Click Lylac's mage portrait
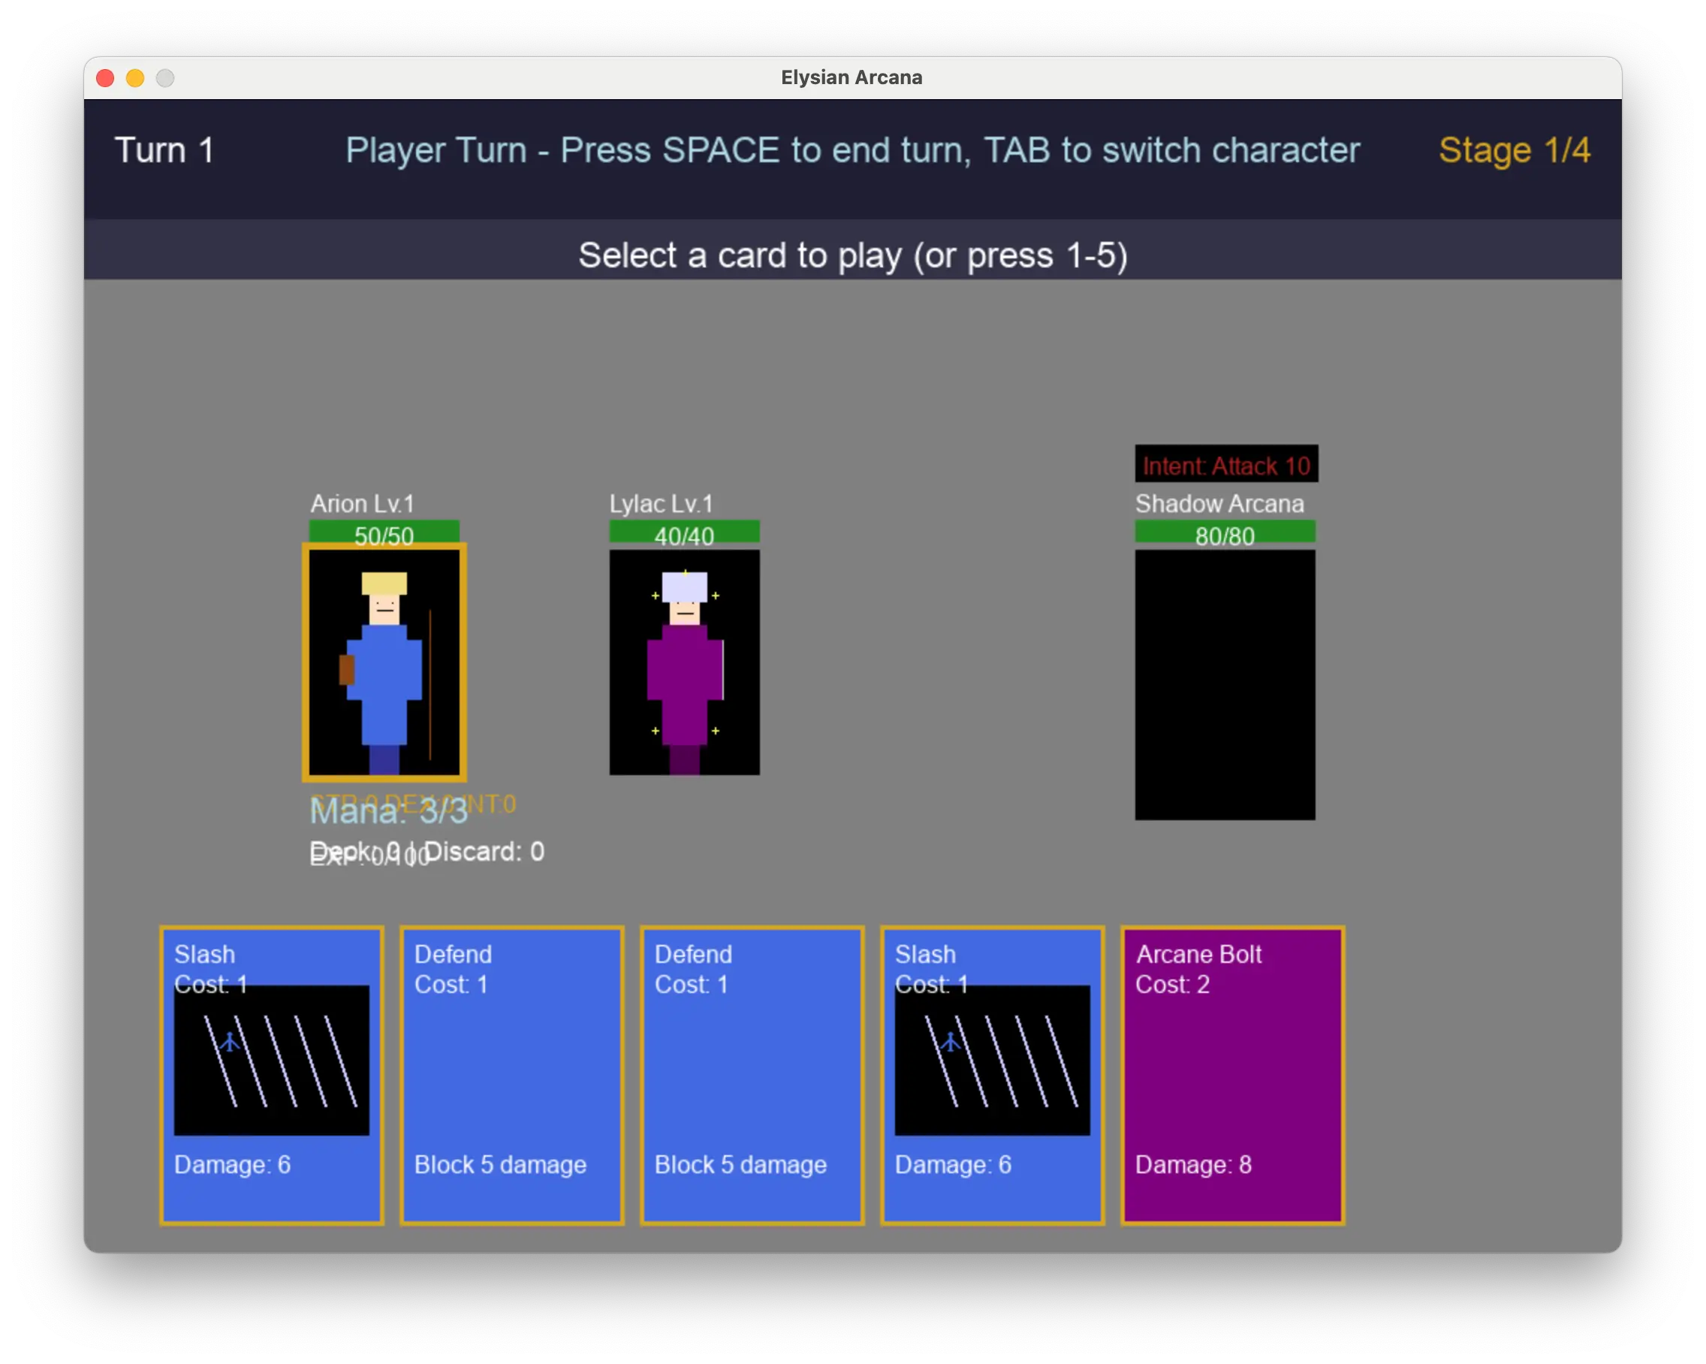 point(685,662)
